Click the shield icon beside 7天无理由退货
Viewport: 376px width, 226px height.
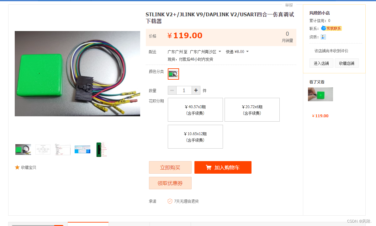coord(170,201)
